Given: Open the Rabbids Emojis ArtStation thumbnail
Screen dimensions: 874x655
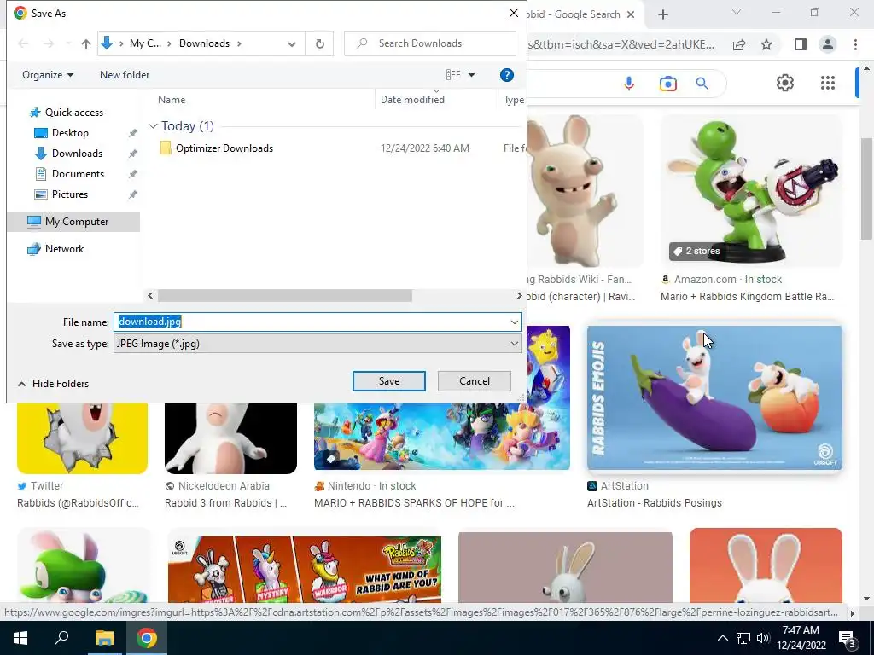Looking at the screenshot, I should point(714,397).
